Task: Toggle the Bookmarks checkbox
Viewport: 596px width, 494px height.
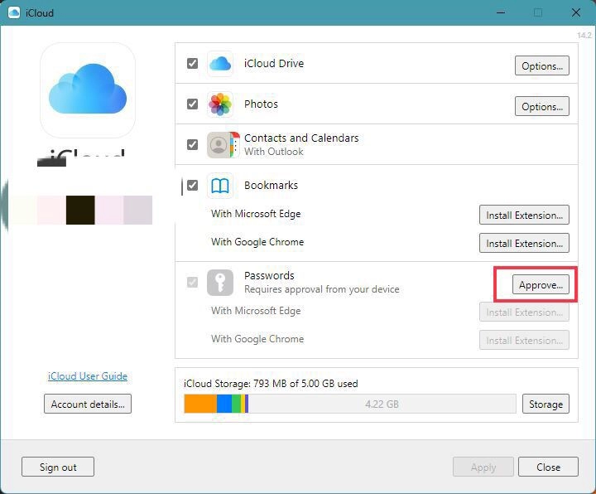Action: [192, 186]
